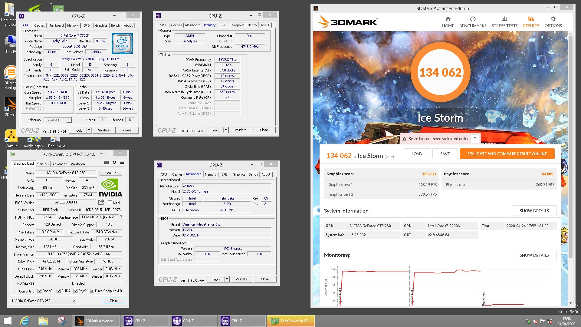
Task: Open Results section in 3DMark
Action: (531, 22)
